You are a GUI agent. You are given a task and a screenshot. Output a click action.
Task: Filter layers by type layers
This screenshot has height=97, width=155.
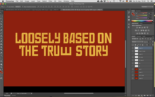[x=145, y=39]
